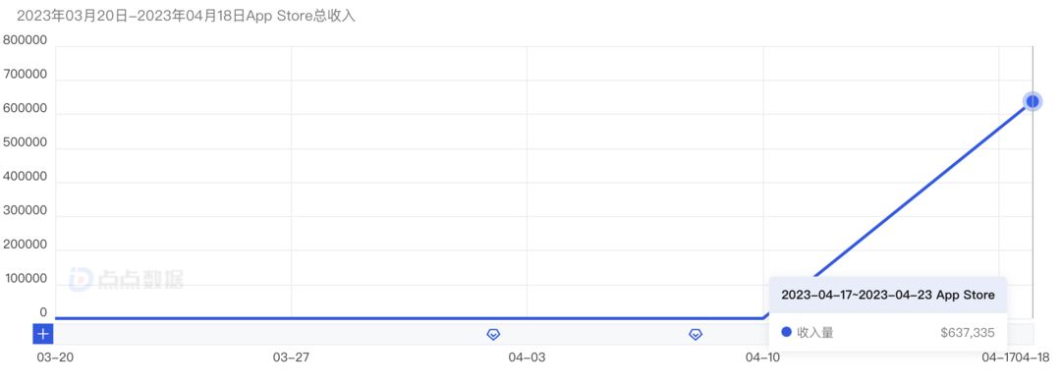Screen dimensions: 1061x385
Task: Click the 点点数据 watermark logo
Action: pos(126,280)
